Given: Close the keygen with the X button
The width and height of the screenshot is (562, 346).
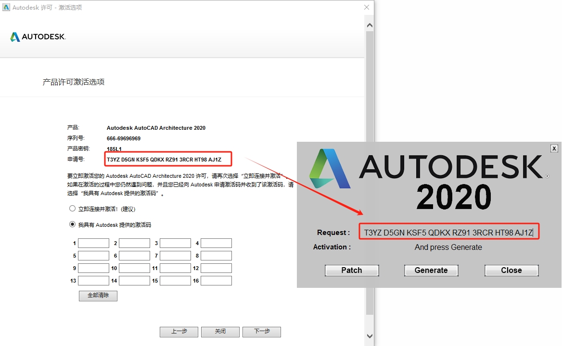Looking at the screenshot, I should point(554,148).
